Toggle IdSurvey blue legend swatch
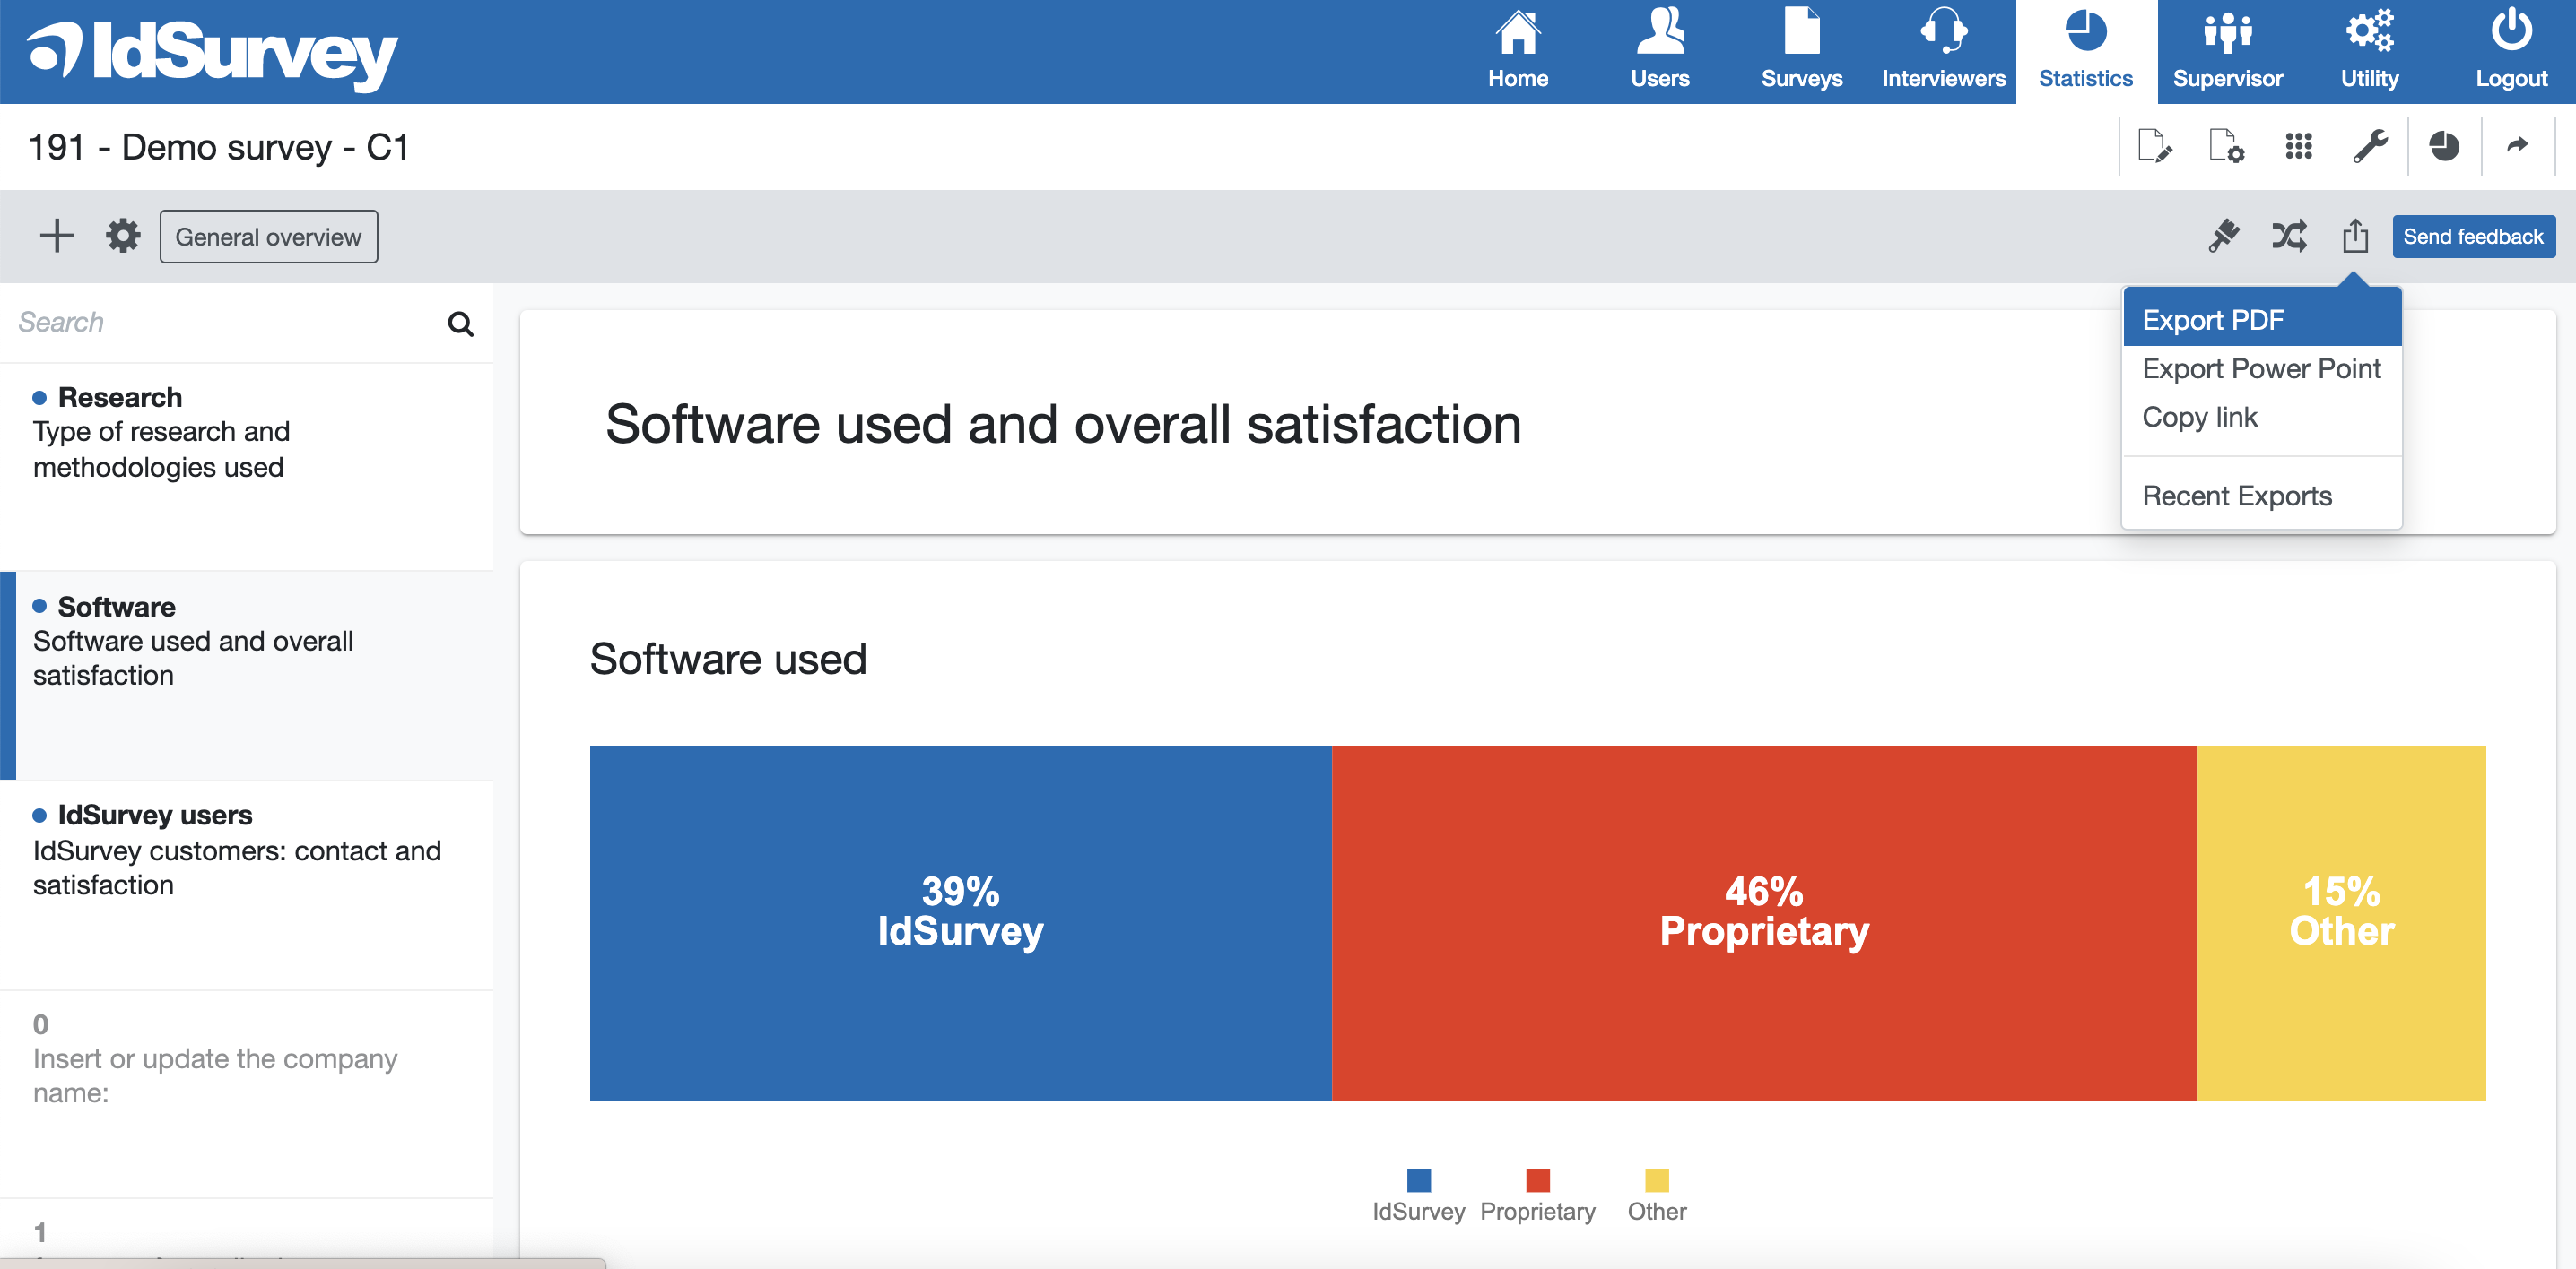This screenshot has height=1269, width=2576. click(1418, 1180)
